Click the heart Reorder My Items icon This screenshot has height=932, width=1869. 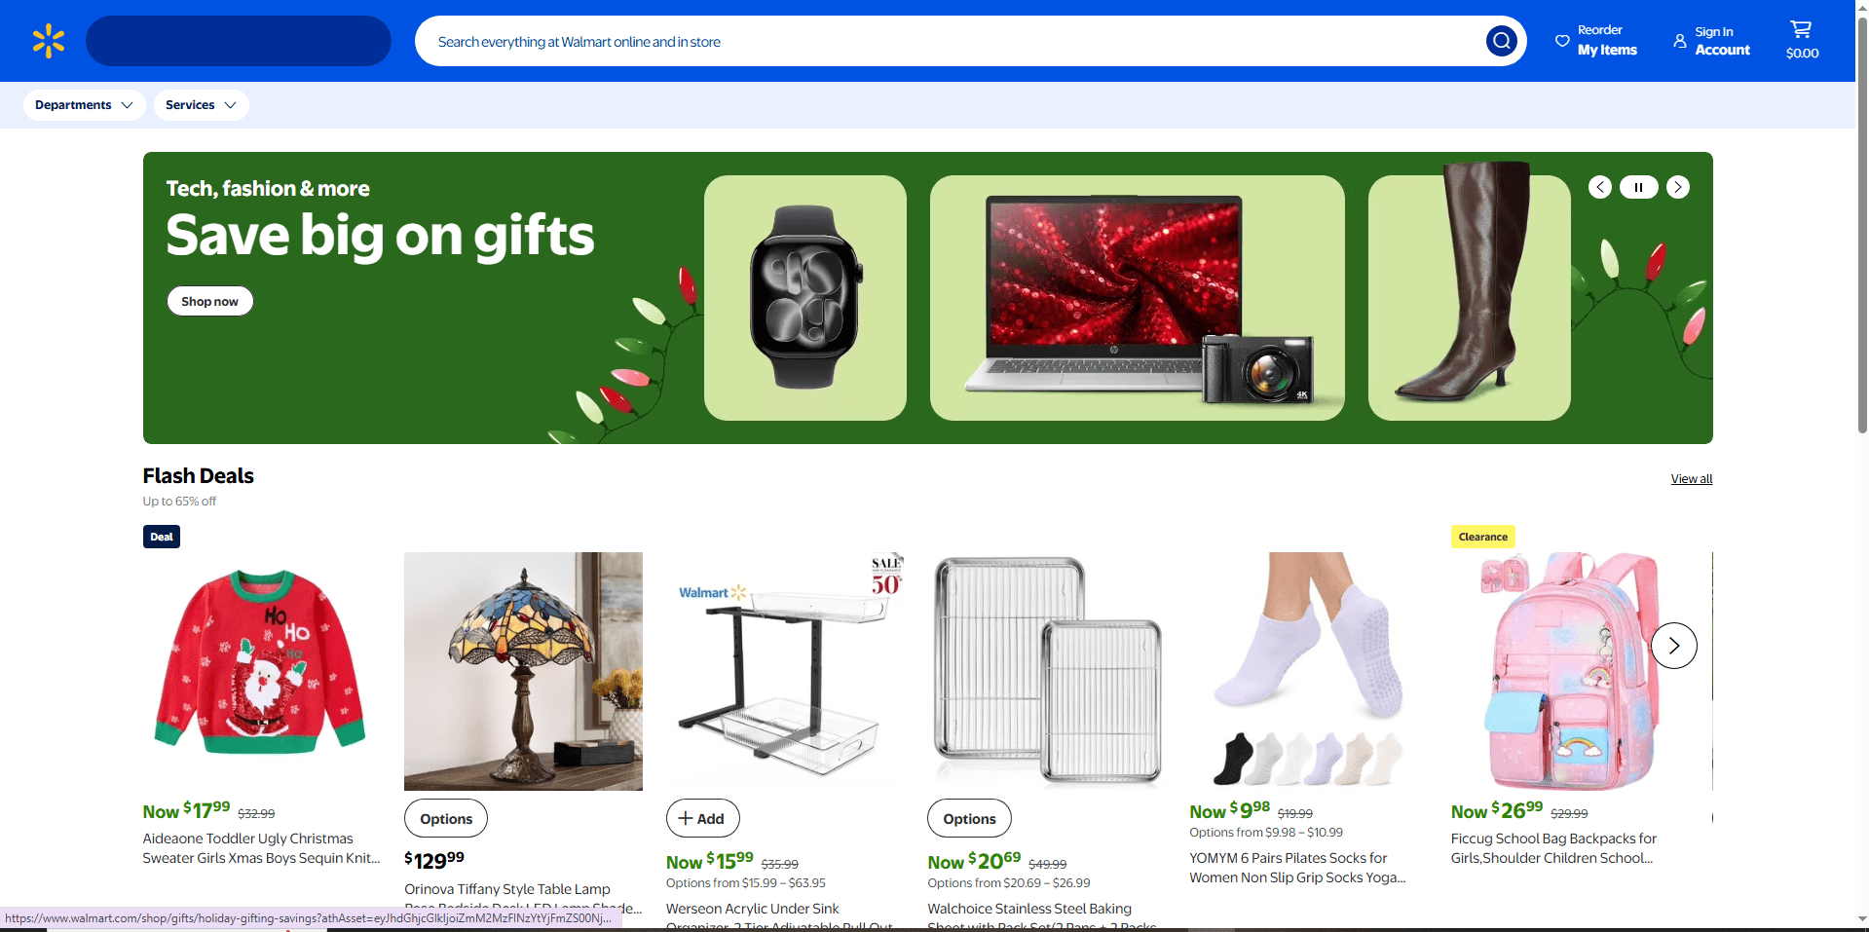(1562, 41)
